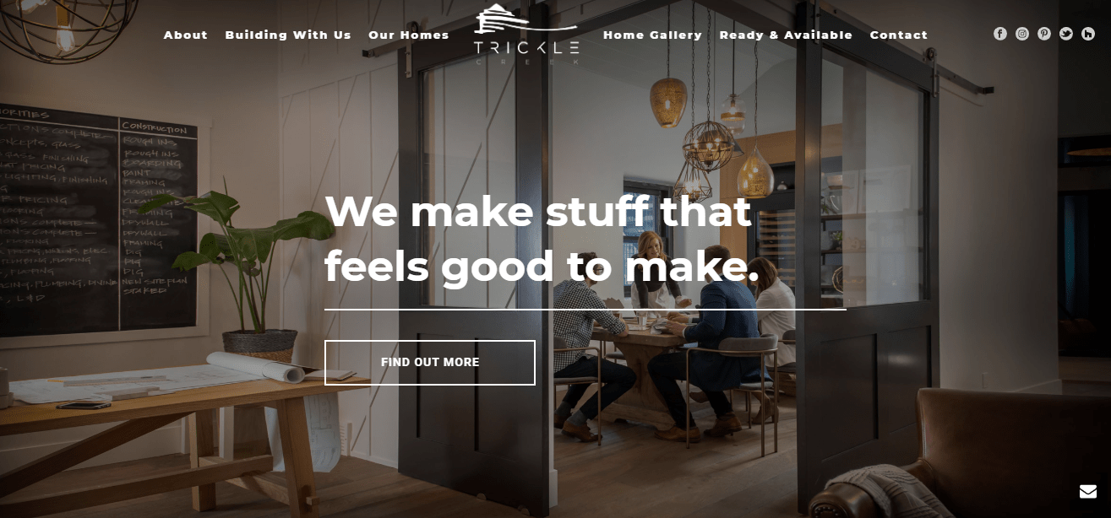Select Ready & Available in navigation
The image size is (1111, 518).
(786, 35)
